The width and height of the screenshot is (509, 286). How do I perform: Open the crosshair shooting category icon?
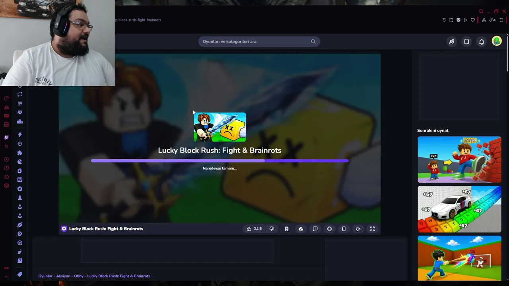coord(20,144)
